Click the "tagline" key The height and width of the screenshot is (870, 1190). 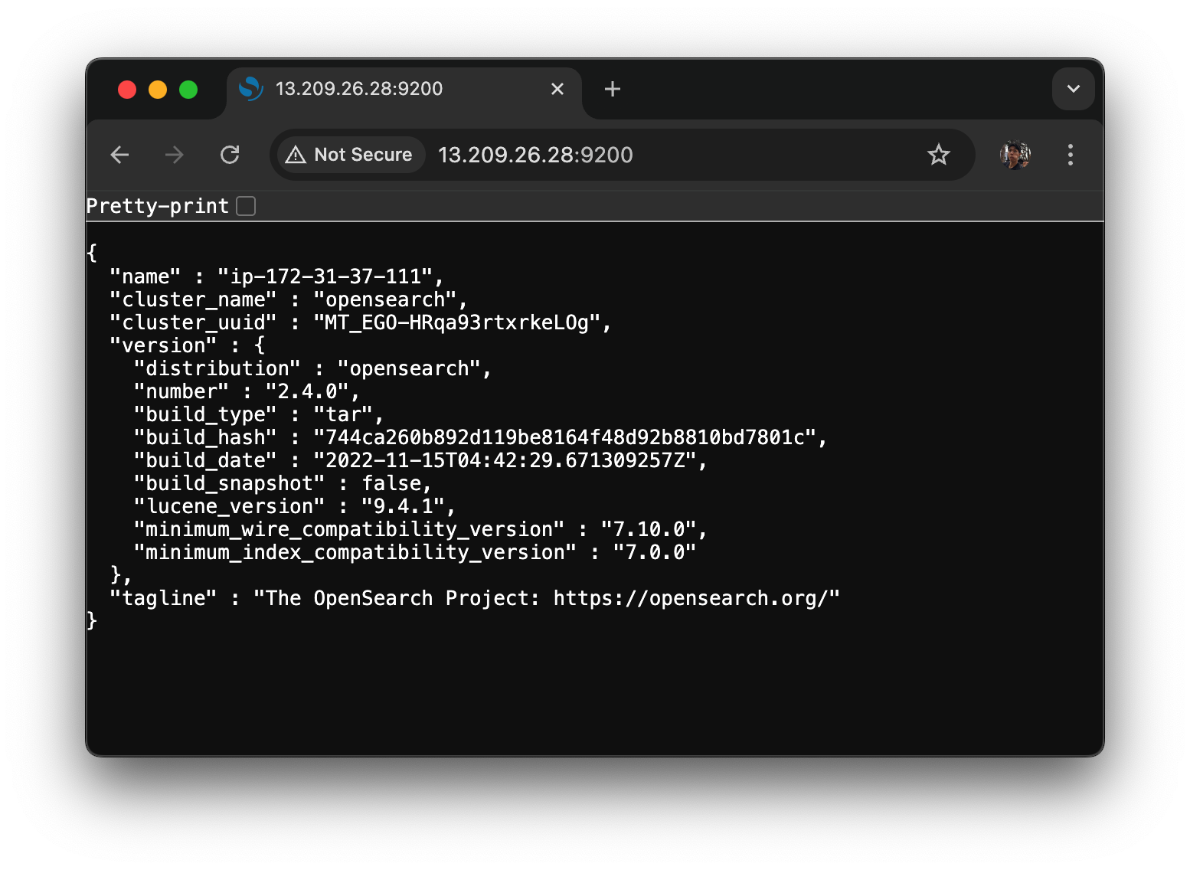click(163, 598)
